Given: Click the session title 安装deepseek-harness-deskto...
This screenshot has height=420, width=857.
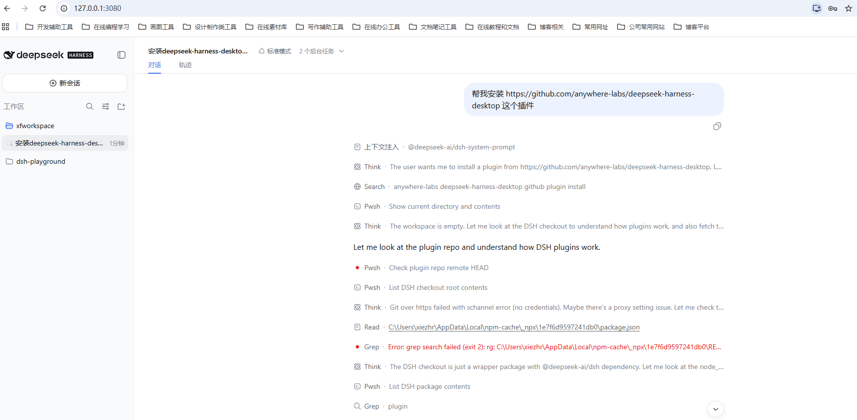Looking at the screenshot, I should (x=198, y=51).
